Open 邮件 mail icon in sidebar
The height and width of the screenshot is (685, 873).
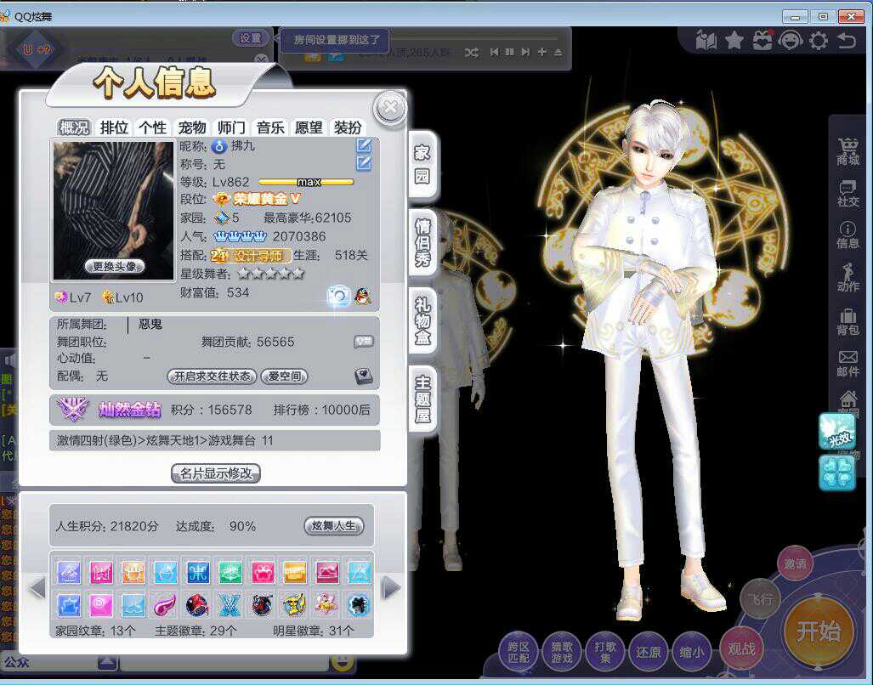848,364
